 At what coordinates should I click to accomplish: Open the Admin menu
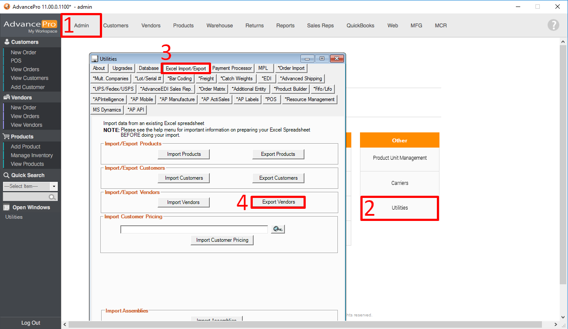pyautogui.click(x=81, y=26)
